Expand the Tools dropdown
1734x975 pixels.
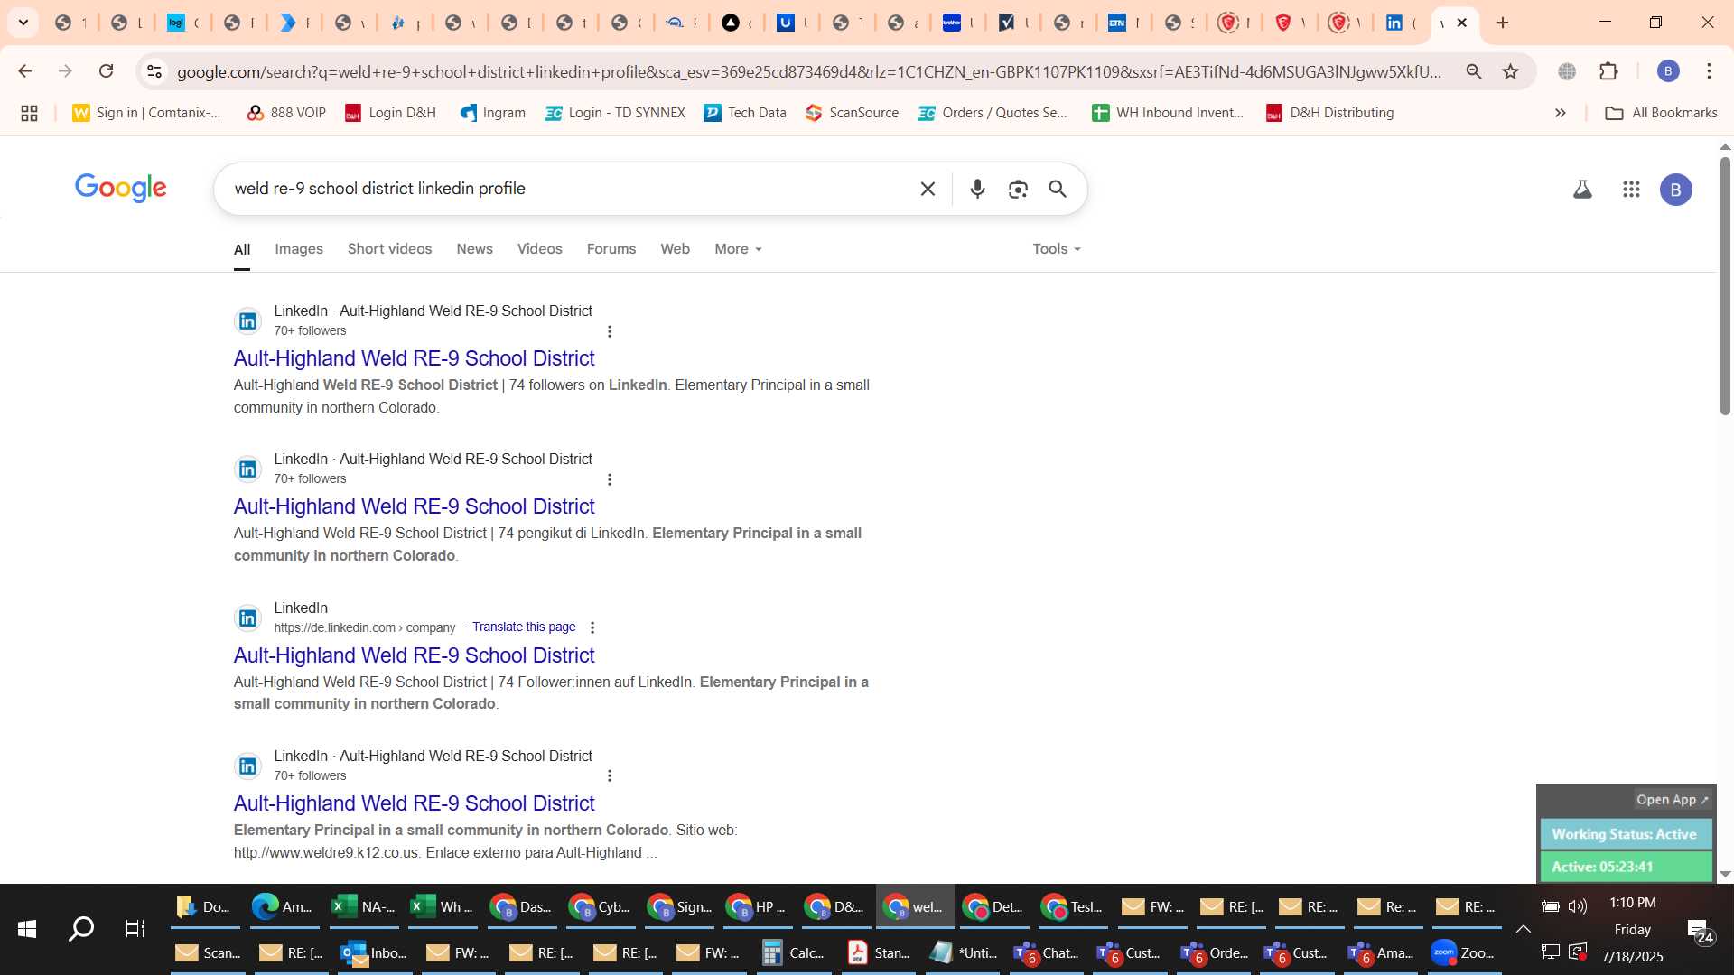pos(1057,249)
